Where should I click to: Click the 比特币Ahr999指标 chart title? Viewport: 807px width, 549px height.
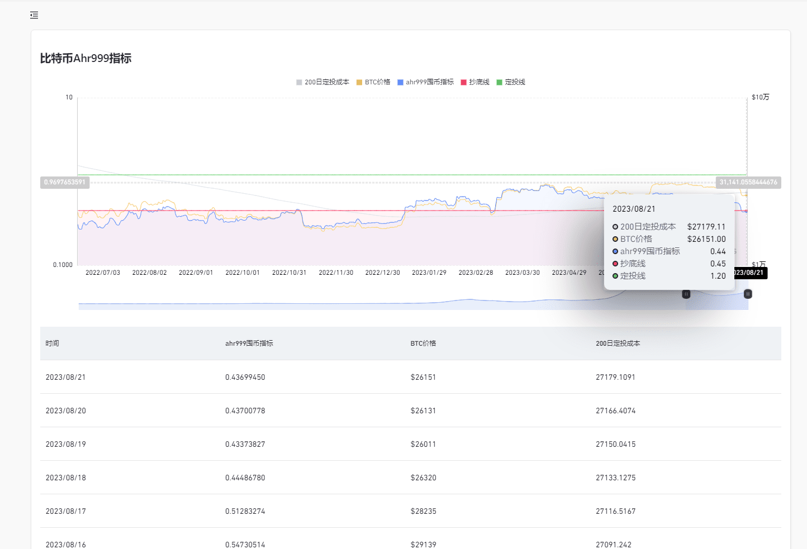[x=86, y=59]
